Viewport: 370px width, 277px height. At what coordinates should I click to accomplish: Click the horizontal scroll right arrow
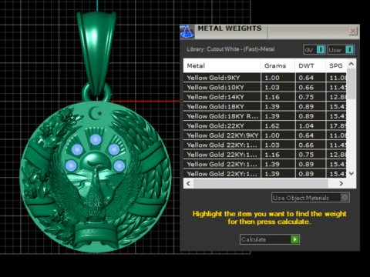point(341,183)
